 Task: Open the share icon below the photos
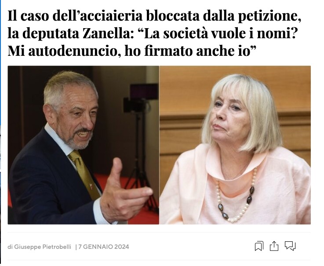click(274, 246)
